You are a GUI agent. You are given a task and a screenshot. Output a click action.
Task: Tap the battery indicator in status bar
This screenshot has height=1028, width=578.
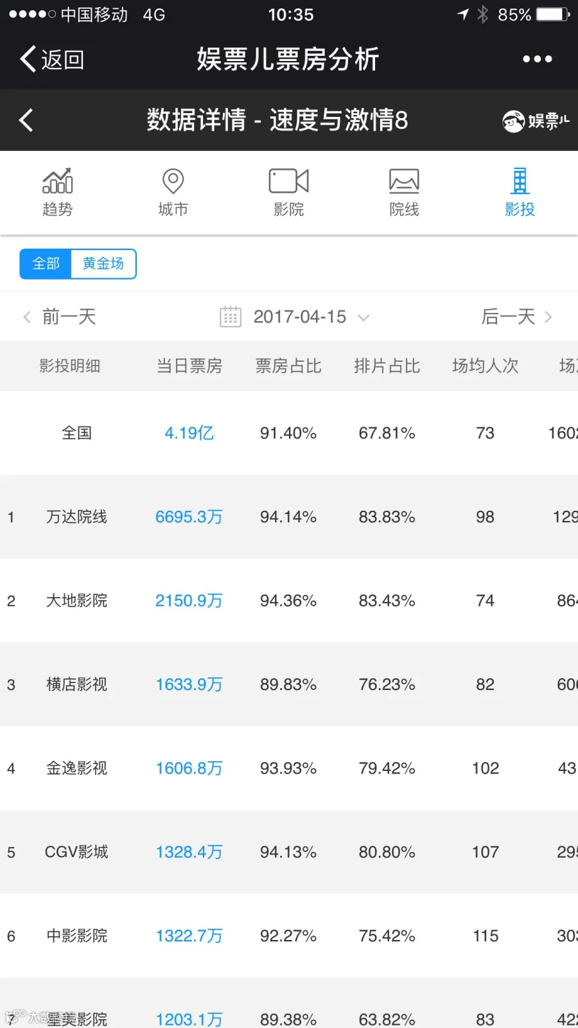click(x=554, y=14)
